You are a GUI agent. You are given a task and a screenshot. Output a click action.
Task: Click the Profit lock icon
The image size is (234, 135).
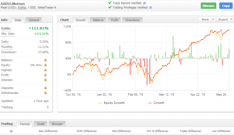tap(45, 75)
